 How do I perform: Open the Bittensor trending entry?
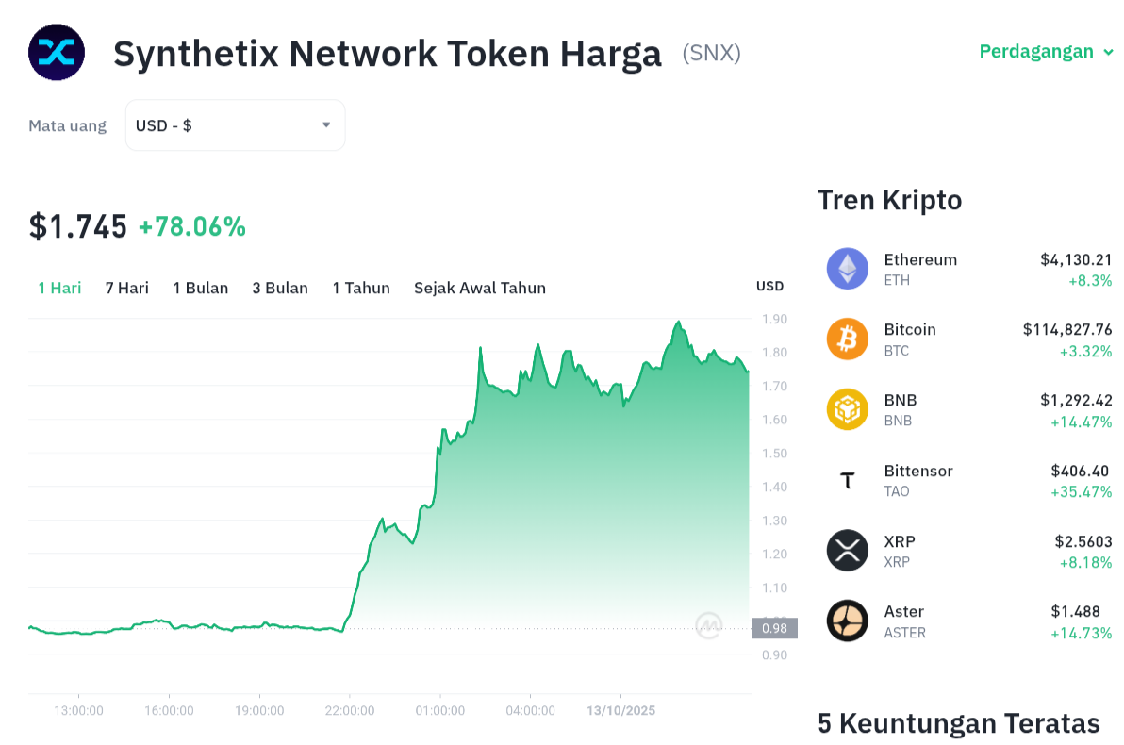(918, 472)
